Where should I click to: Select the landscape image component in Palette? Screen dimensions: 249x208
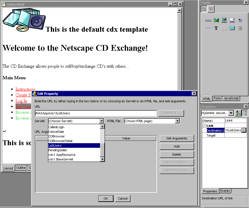coord(216,20)
